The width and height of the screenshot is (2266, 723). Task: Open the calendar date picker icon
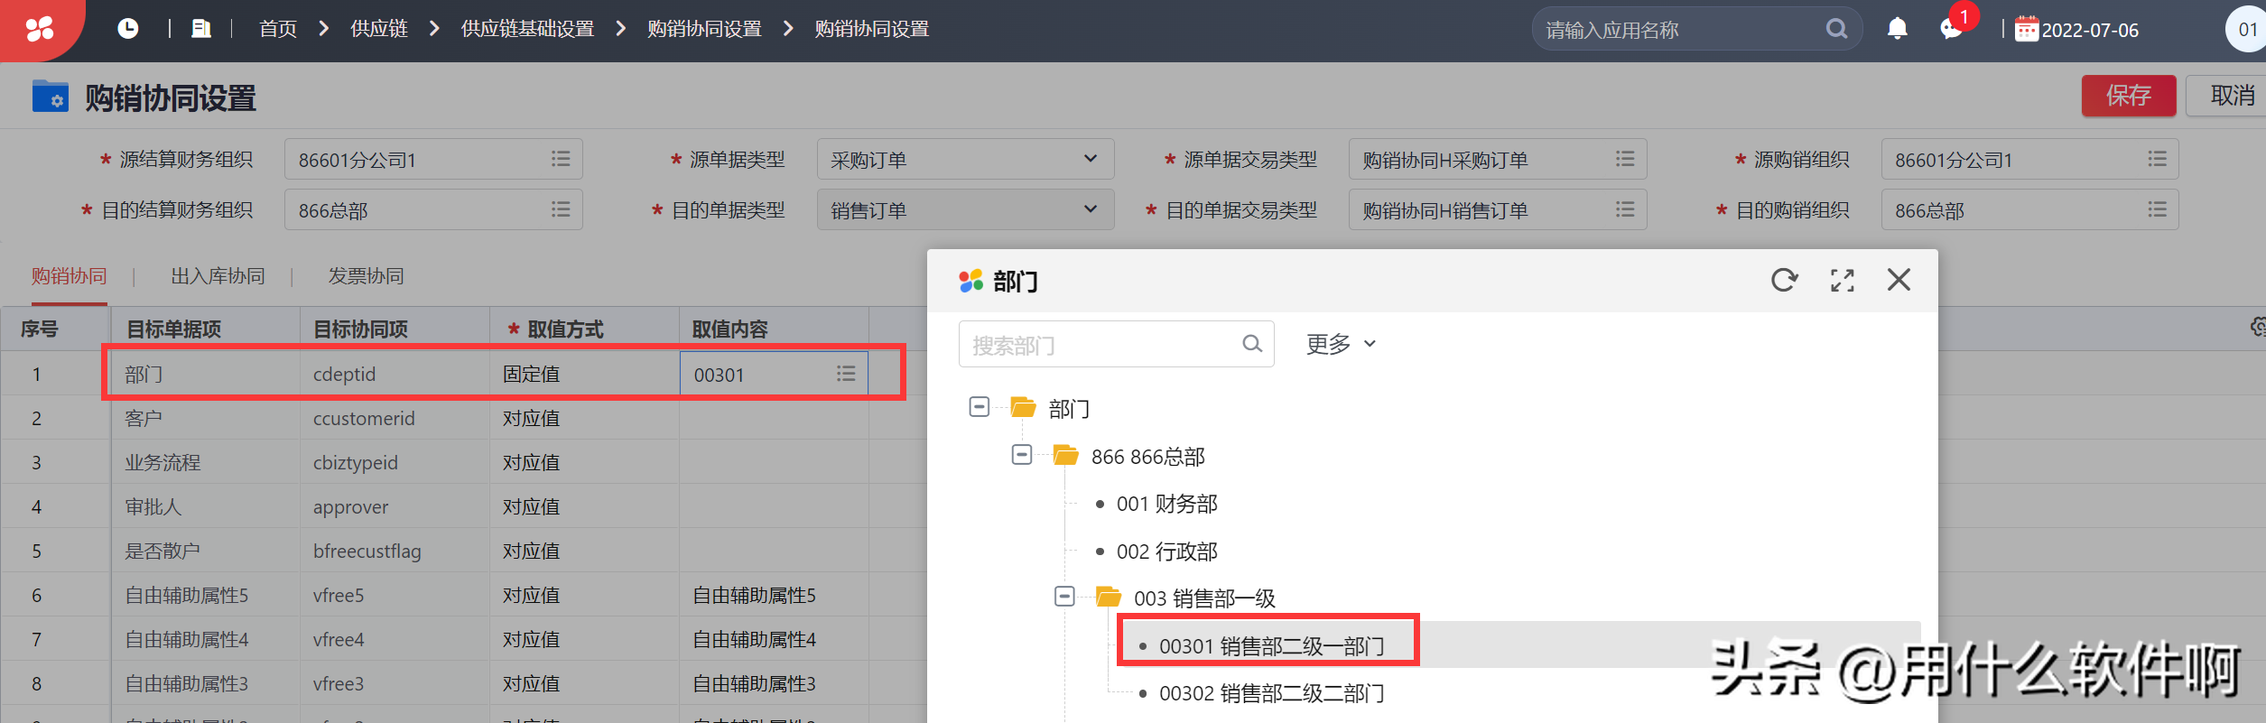(x=2027, y=30)
